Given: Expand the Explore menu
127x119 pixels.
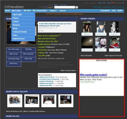Looking at the screenshot, I should 53,11.
